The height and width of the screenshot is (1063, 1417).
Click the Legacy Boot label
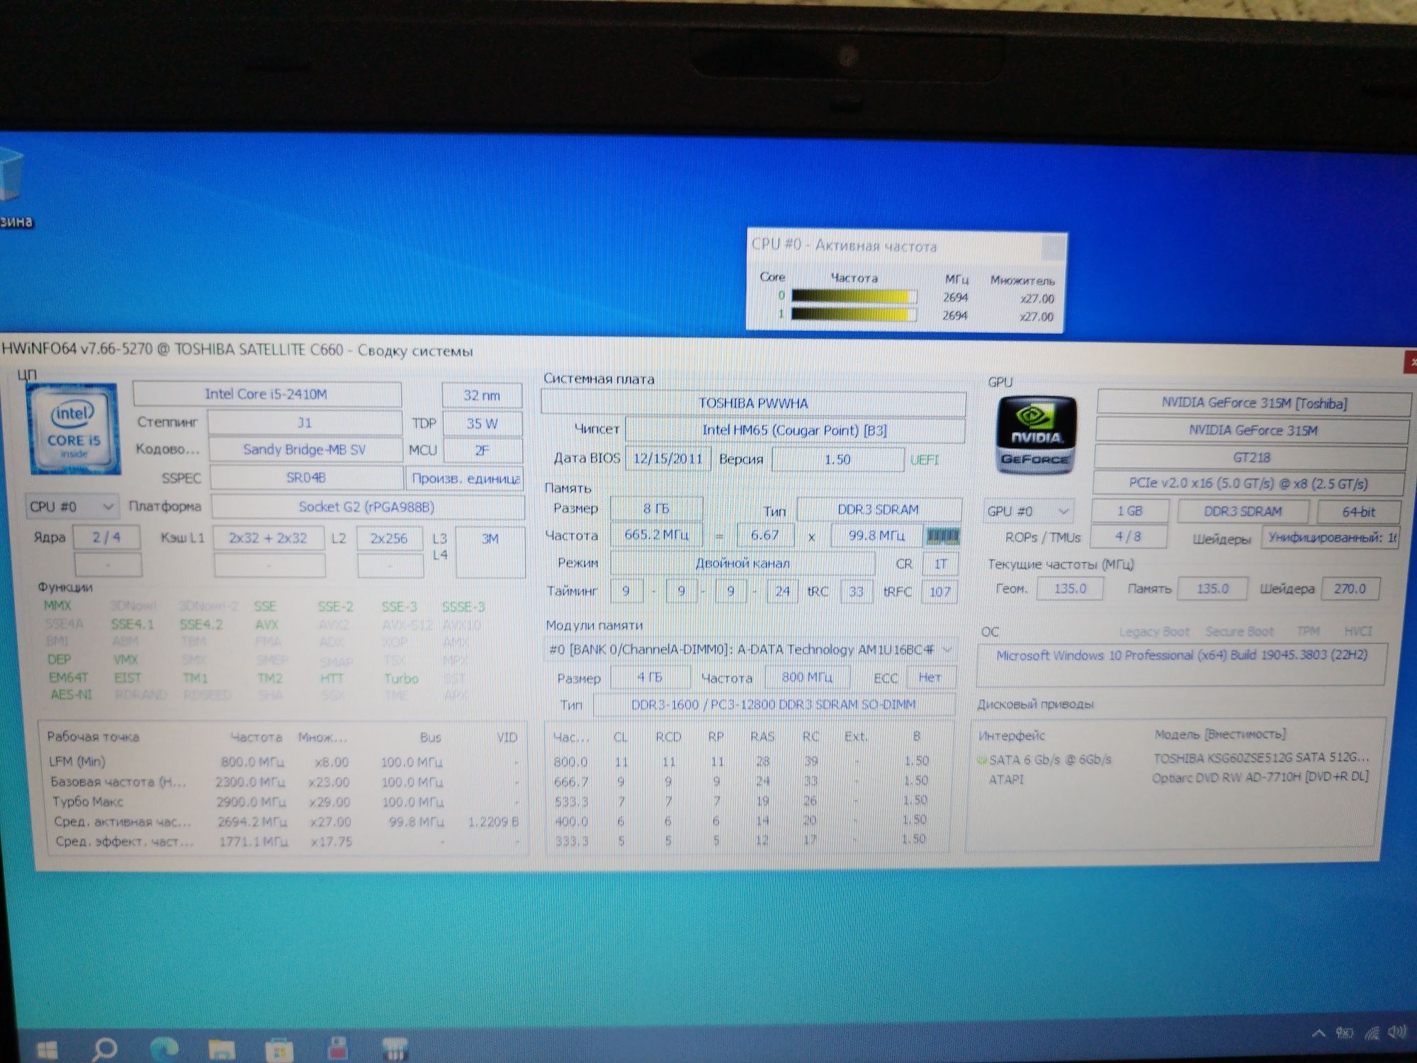point(1154,631)
